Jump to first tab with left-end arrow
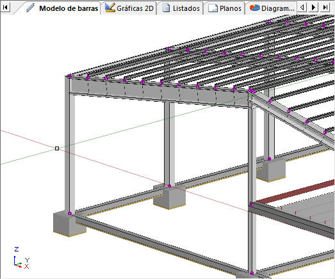This screenshot has height=279, width=335. coord(5,8)
